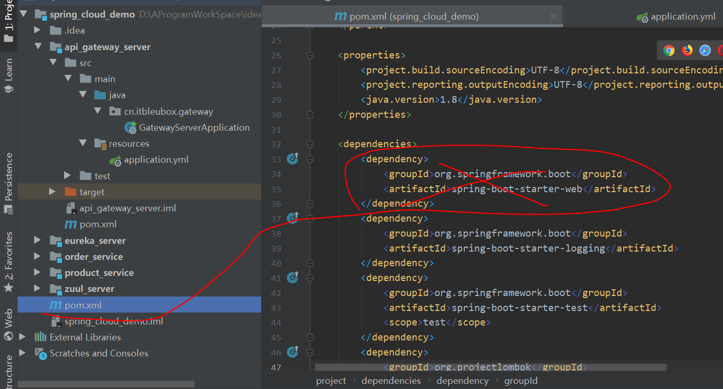Open in Firefox browser icon
Viewport: 723px width, 389px height.
tap(687, 50)
